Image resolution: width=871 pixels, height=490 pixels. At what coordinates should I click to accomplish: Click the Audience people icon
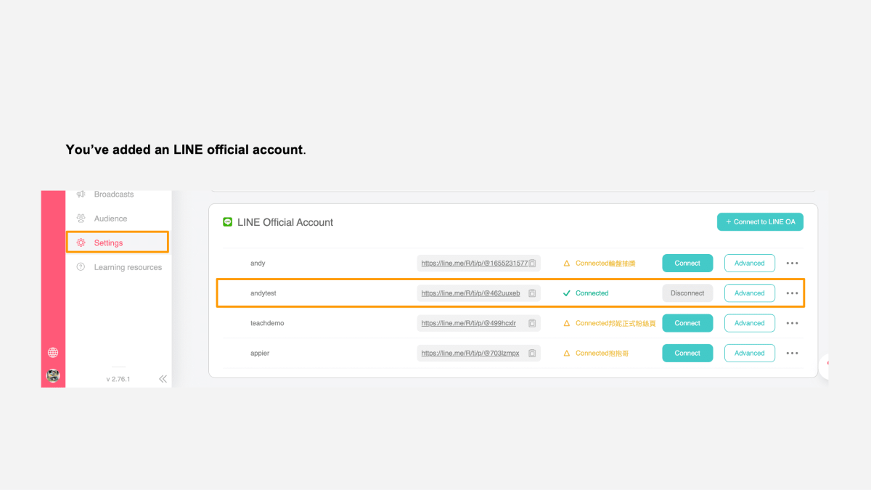(x=81, y=218)
